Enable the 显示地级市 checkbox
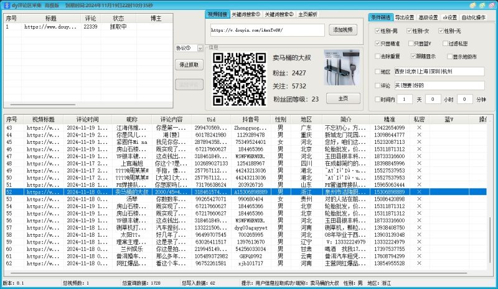This screenshot has width=498, height=289. 449,57
